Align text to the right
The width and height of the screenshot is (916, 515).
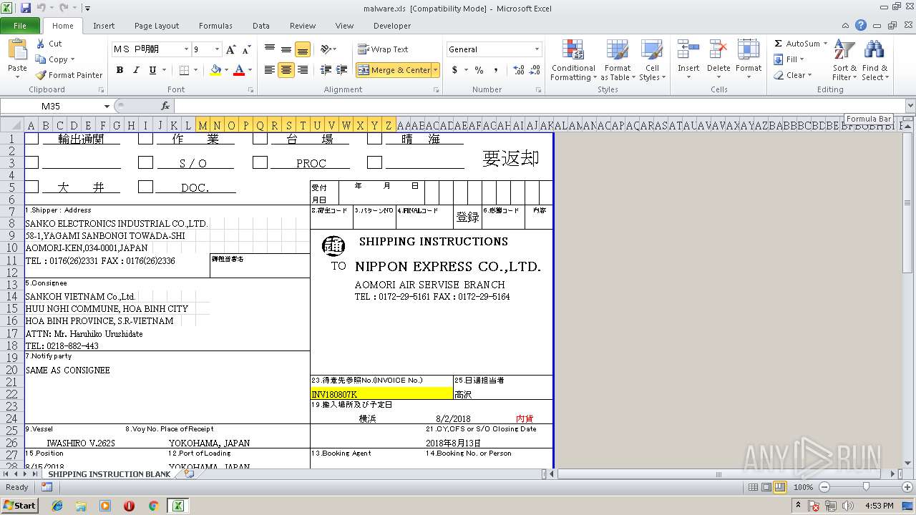(303, 70)
